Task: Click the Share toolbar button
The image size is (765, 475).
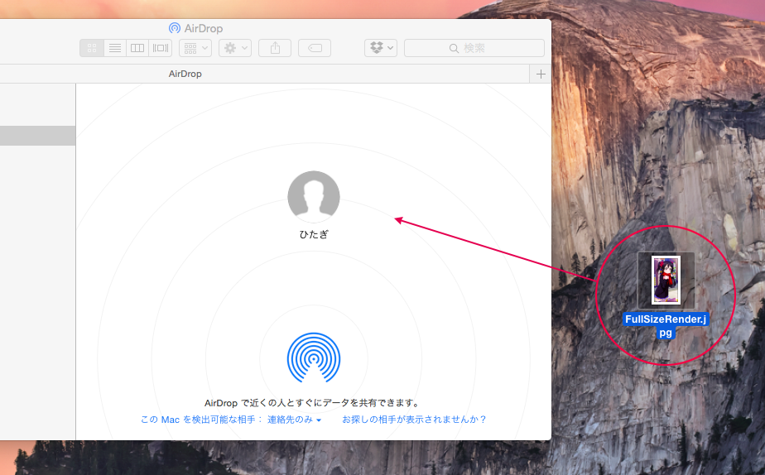Action: (275, 48)
